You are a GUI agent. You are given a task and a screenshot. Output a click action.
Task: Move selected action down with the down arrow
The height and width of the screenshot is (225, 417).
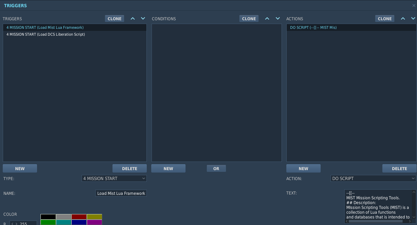(414, 19)
